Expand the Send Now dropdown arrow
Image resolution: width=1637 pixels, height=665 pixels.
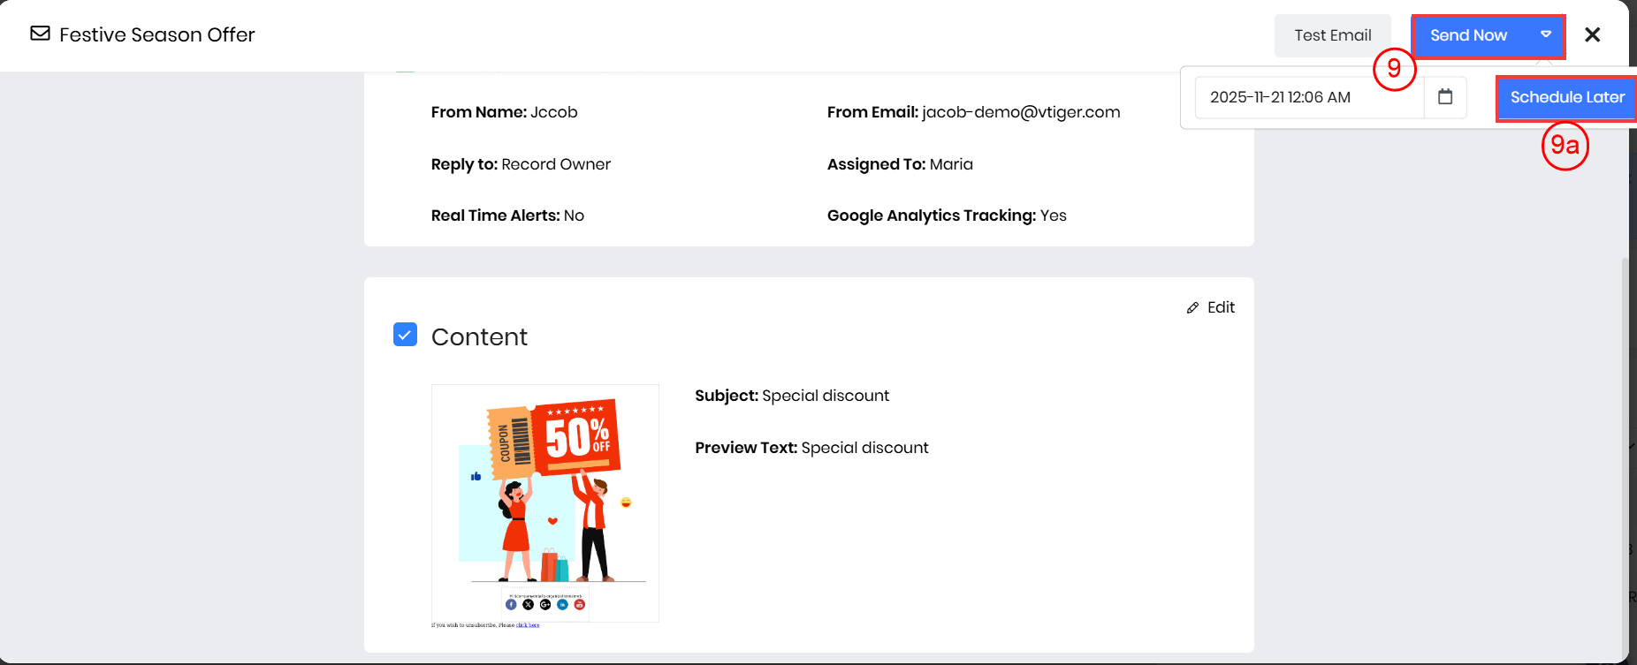(x=1546, y=35)
